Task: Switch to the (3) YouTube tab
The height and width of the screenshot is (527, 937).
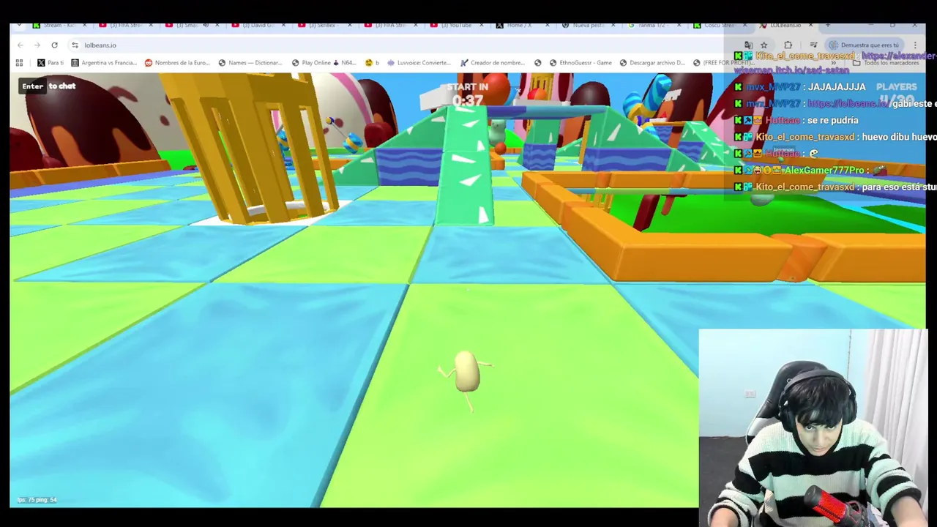Action: [455, 25]
